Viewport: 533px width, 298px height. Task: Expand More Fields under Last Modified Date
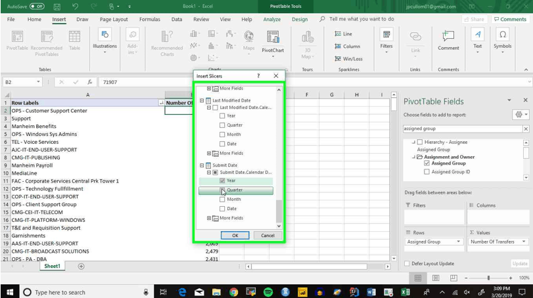pos(209,154)
